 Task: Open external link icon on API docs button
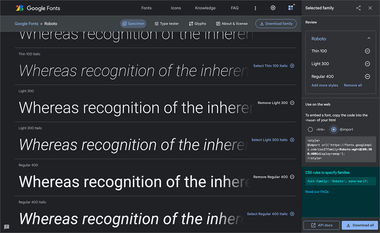314,225
